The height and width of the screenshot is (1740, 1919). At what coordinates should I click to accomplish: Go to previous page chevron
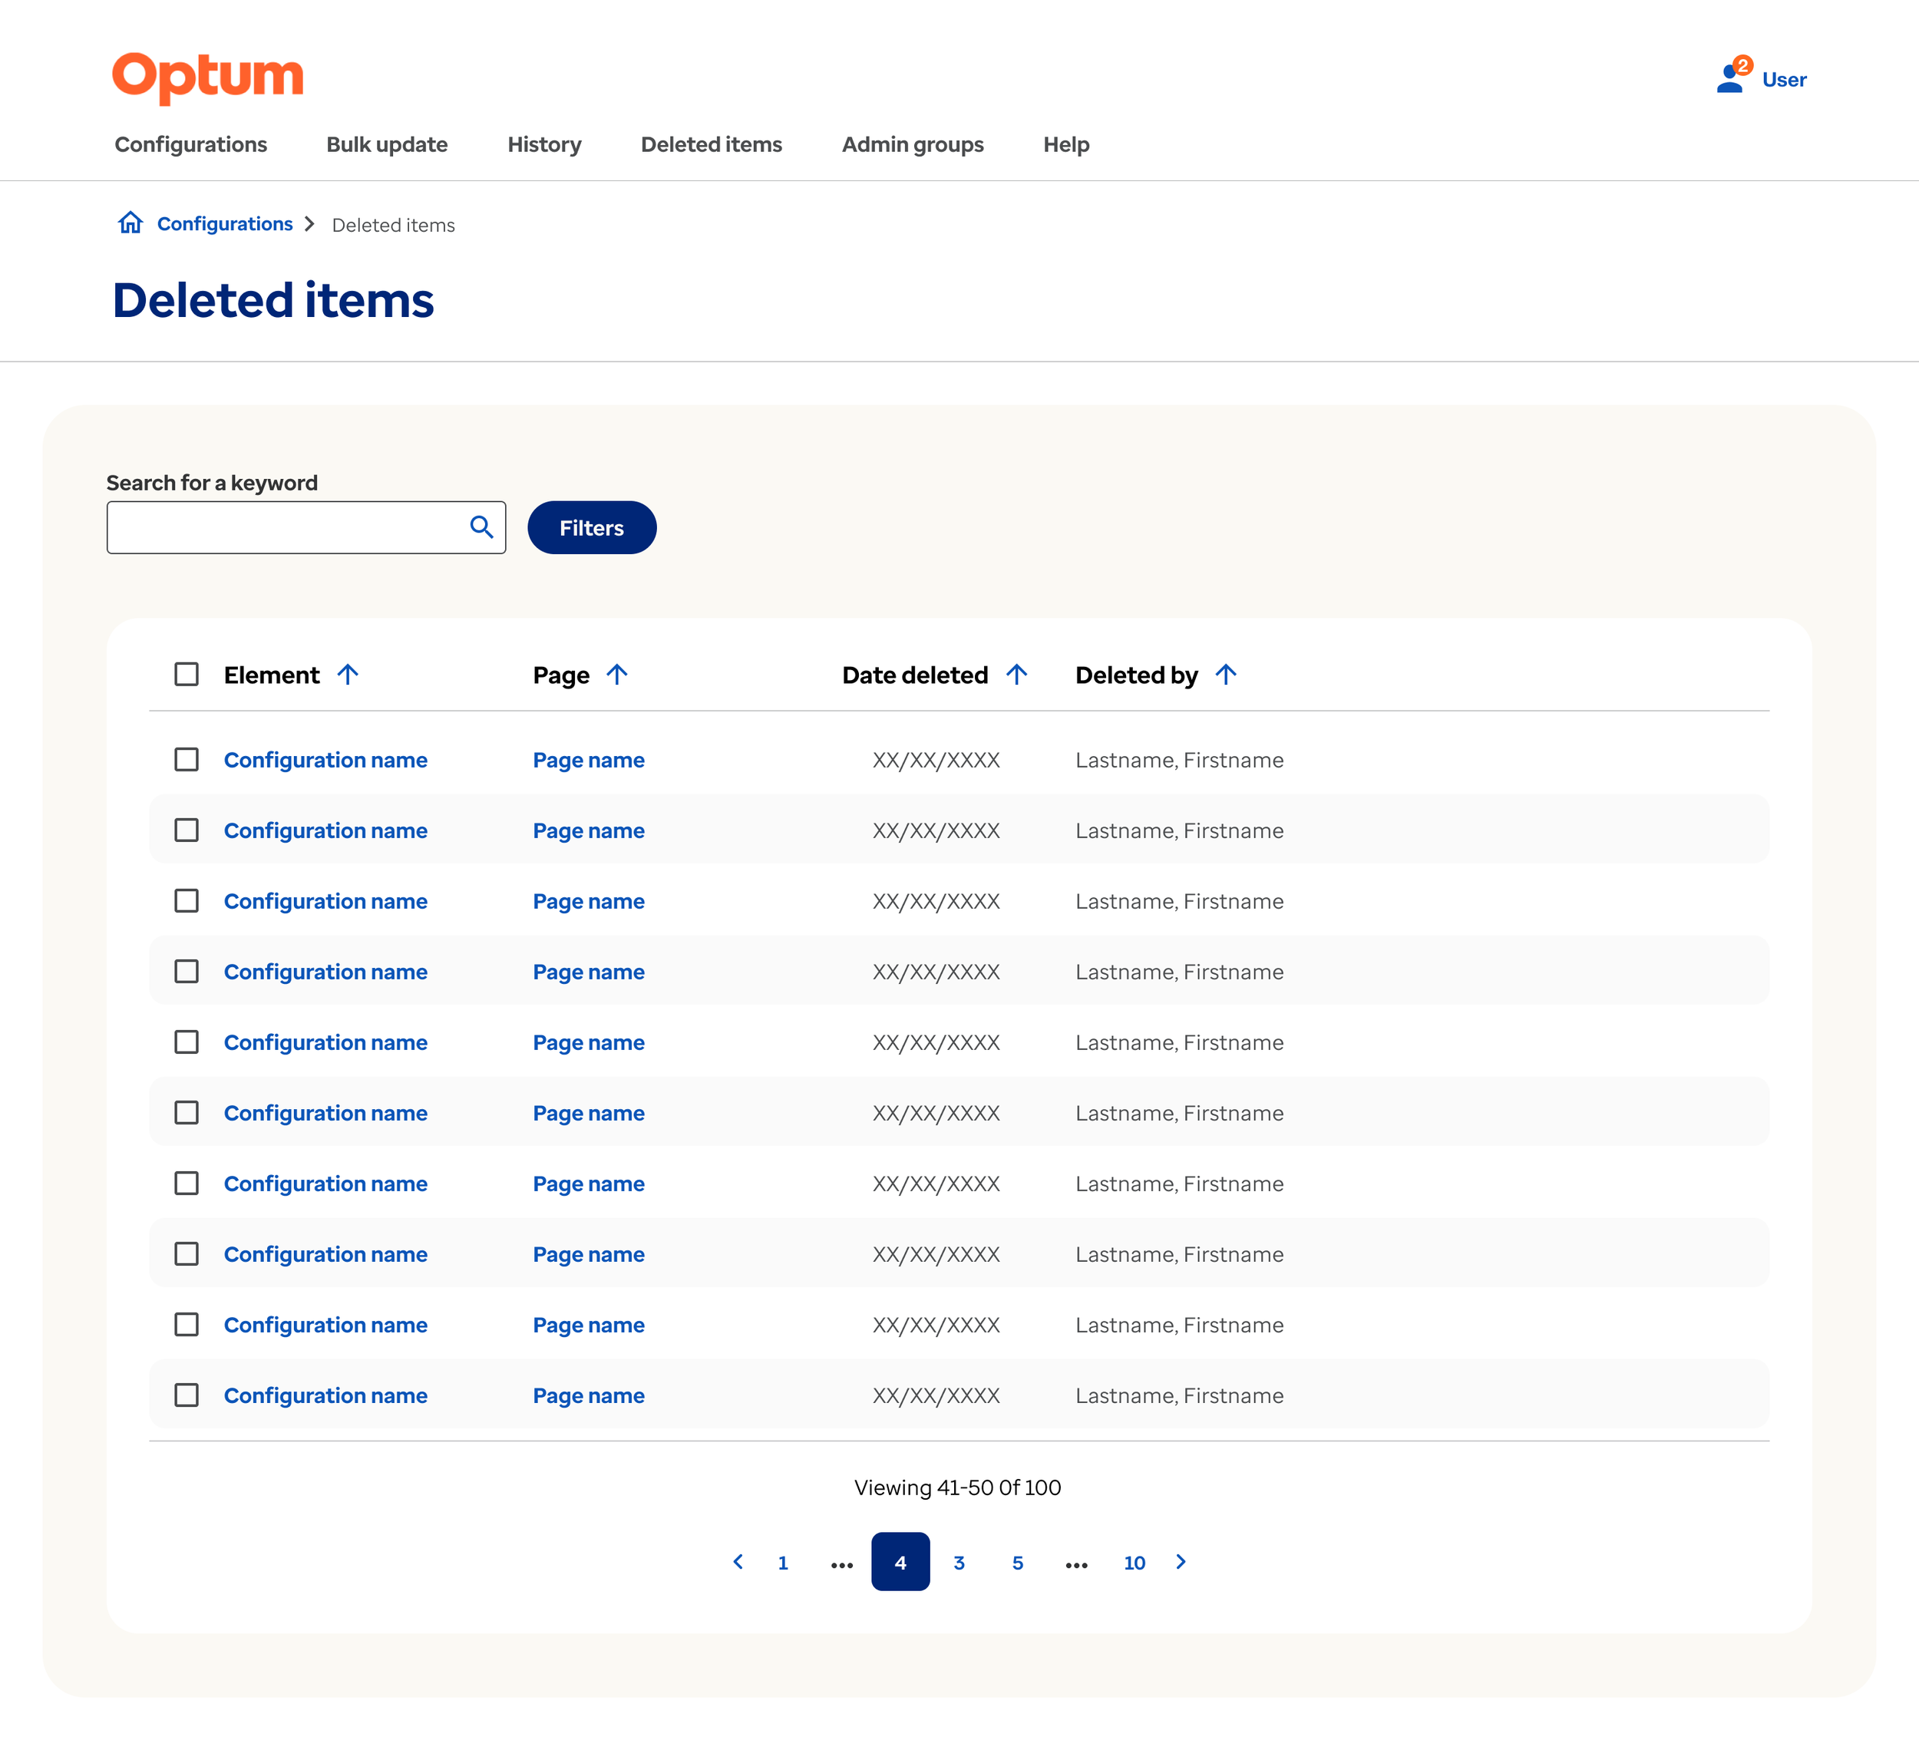[738, 1562]
